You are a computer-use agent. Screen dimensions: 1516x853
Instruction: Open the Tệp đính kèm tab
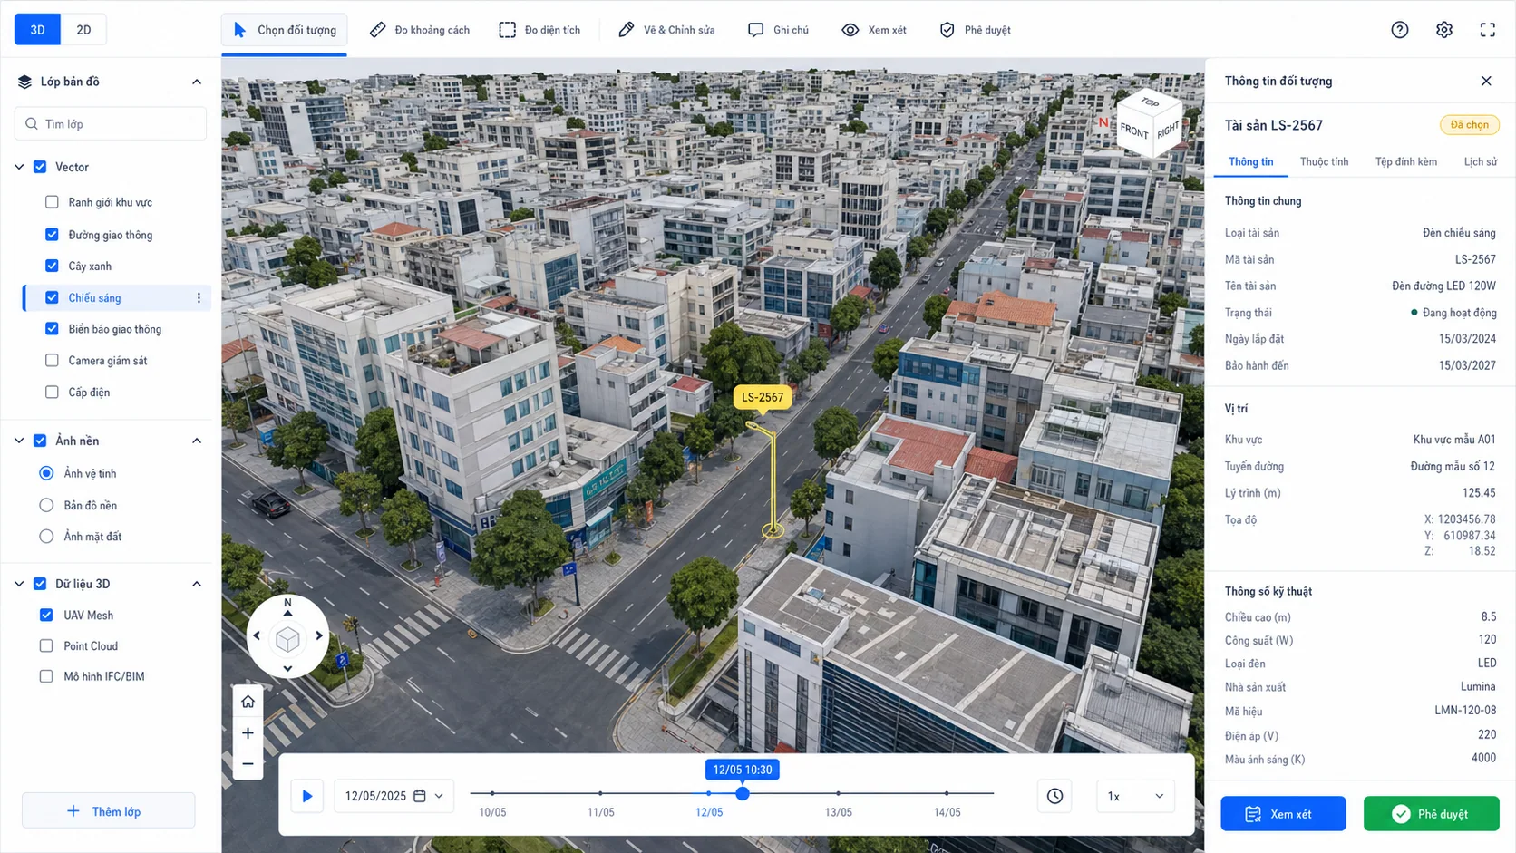(1405, 161)
